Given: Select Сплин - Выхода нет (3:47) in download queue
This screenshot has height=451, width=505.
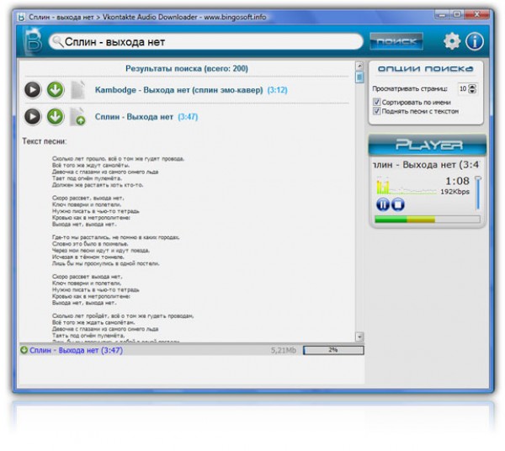Looking at the screenshot, I should (76, 350).
